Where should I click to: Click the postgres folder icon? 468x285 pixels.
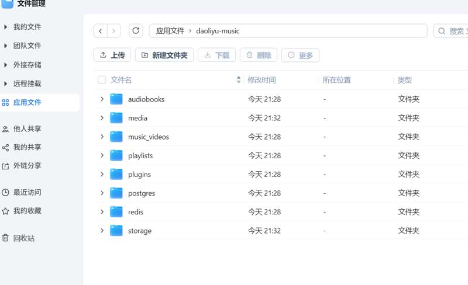[x=116, y=193]
